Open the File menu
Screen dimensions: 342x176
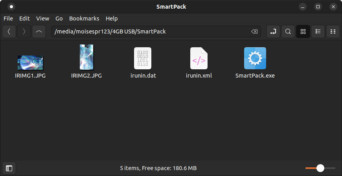pos(8,19)
